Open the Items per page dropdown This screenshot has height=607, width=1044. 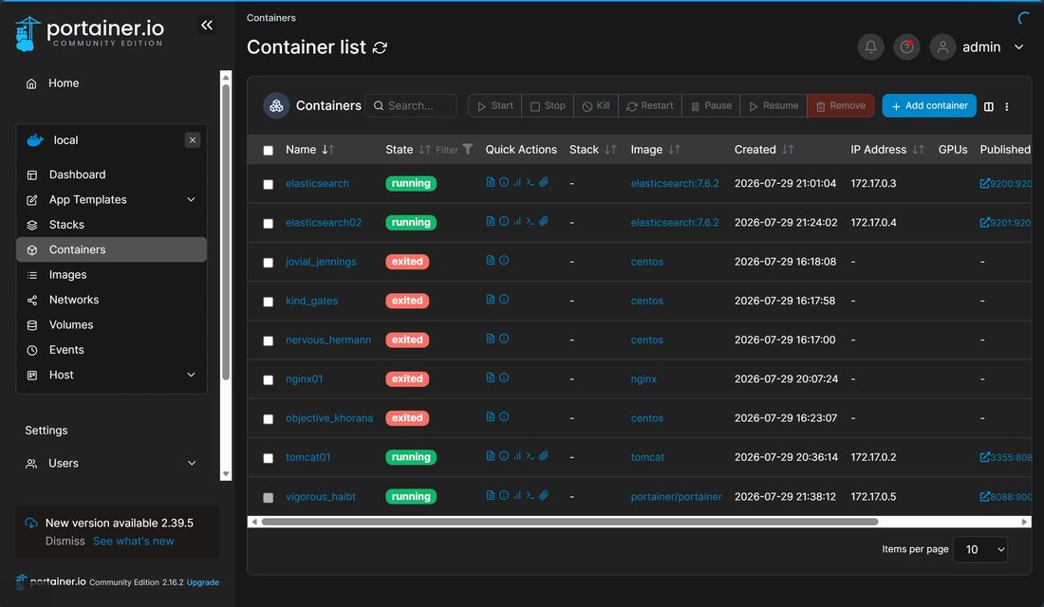point(980,550)
